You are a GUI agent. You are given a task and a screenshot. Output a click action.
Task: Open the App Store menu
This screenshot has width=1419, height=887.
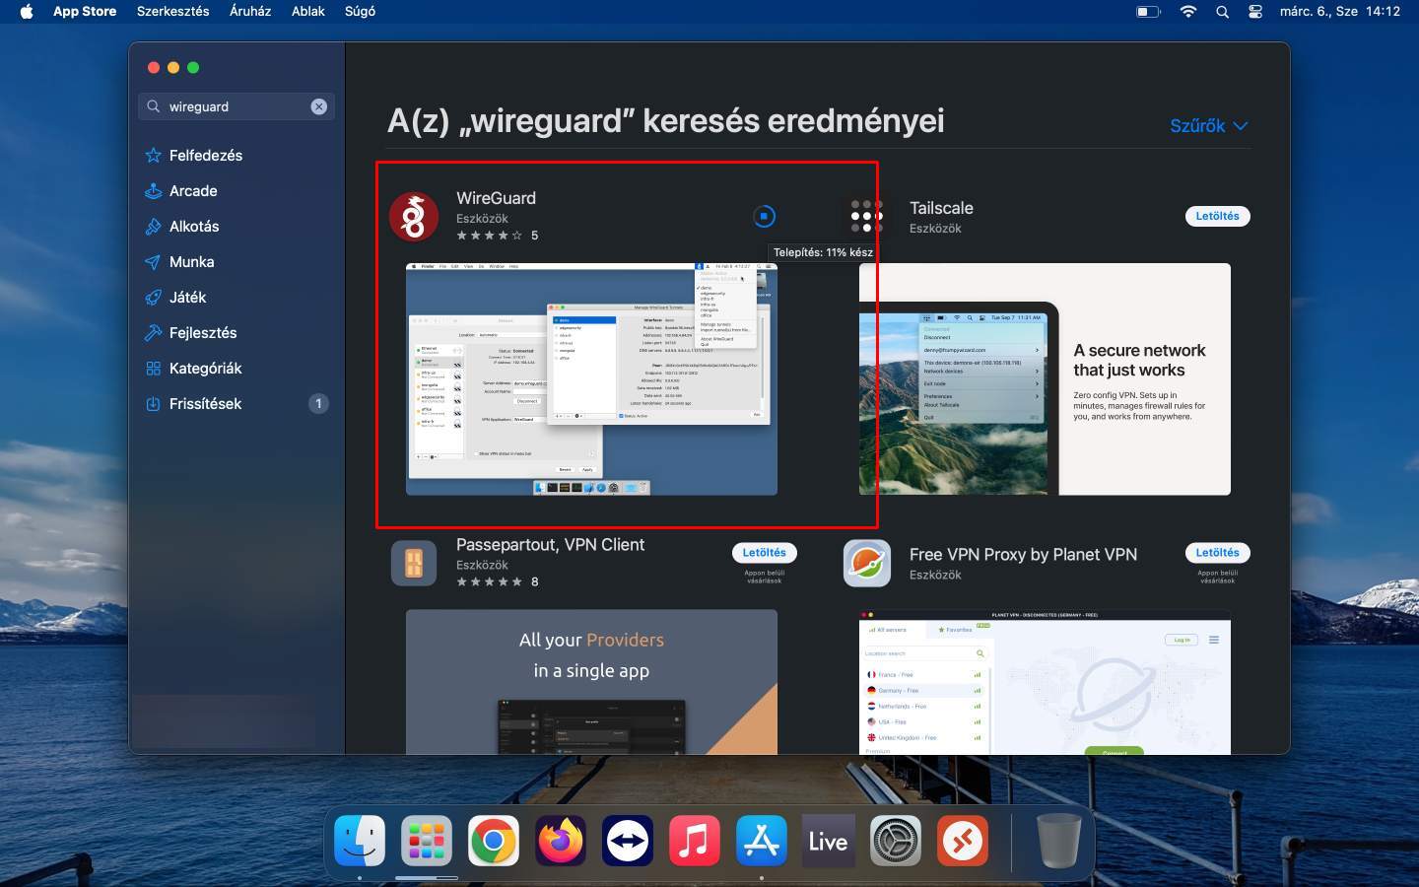pos(85,12)
